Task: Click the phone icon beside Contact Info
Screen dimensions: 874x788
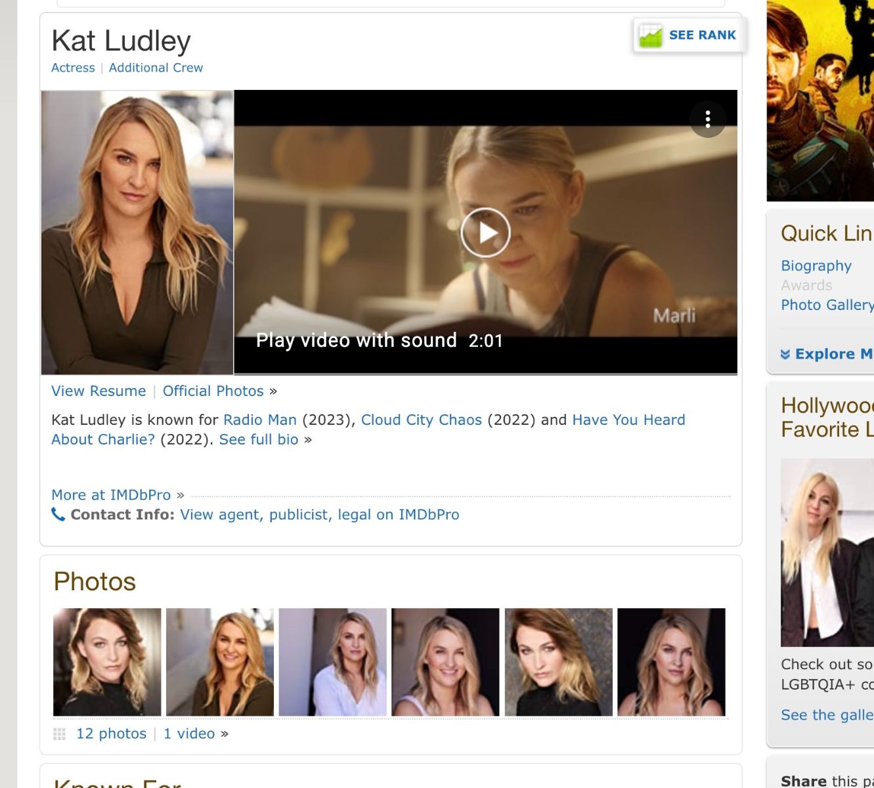Action: [59, 515]
